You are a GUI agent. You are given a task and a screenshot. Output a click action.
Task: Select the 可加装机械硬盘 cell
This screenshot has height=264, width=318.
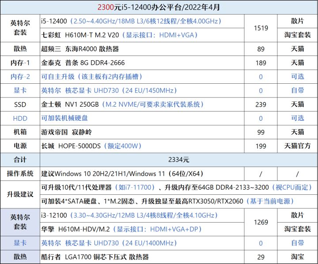click(142, 118)
